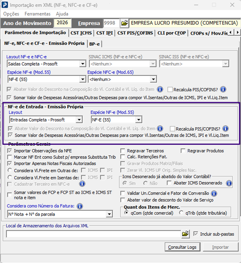Check Abater valor de desconto do Valor de Serviço
The height and width of the screenshot is (263, 241).
pos(123,200)
